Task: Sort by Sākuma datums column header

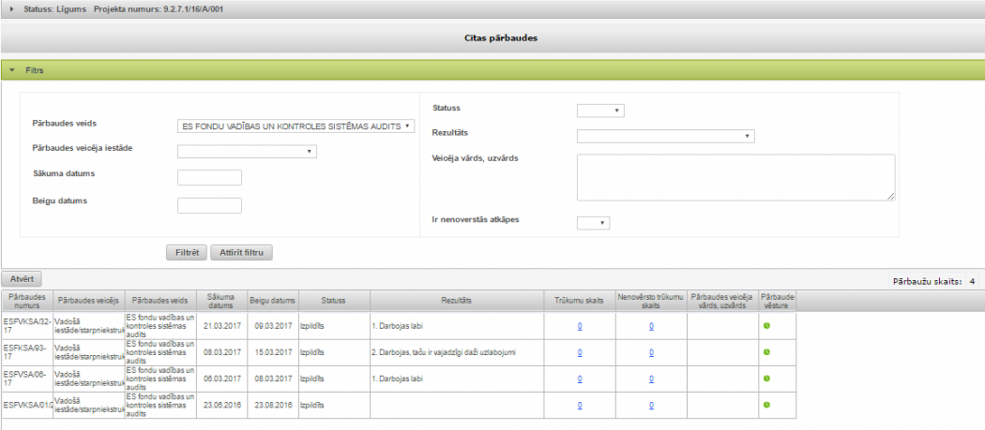Action: (220, 301)
